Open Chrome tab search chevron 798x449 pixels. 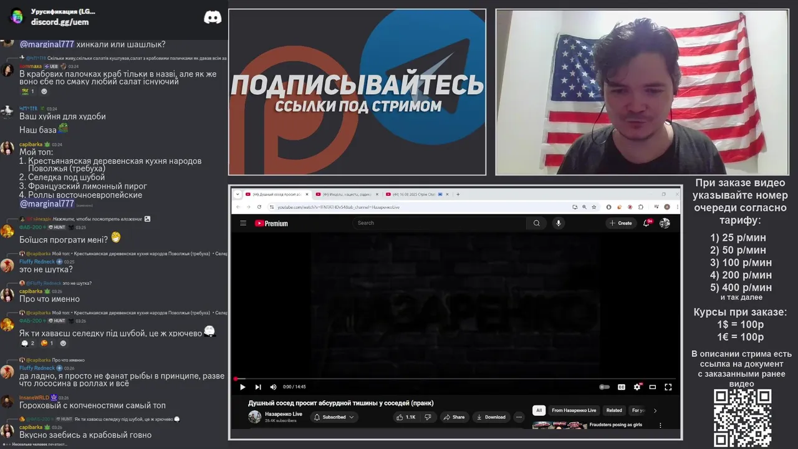coord(238,194)
